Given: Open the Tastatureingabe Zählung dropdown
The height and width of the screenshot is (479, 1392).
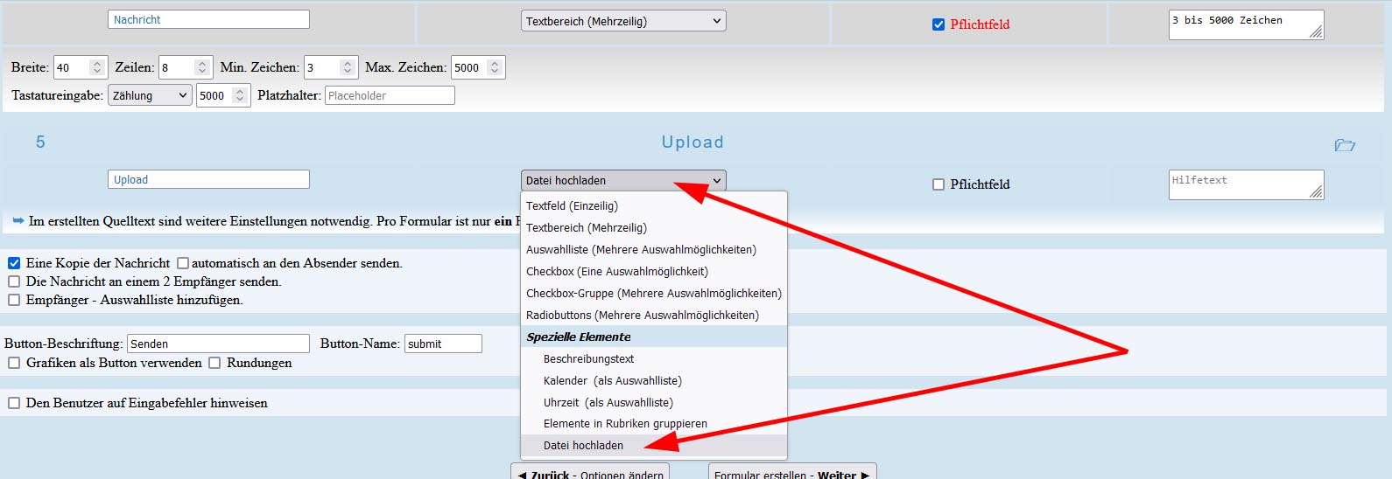Looking at the screenshot, I should point(150,95).
